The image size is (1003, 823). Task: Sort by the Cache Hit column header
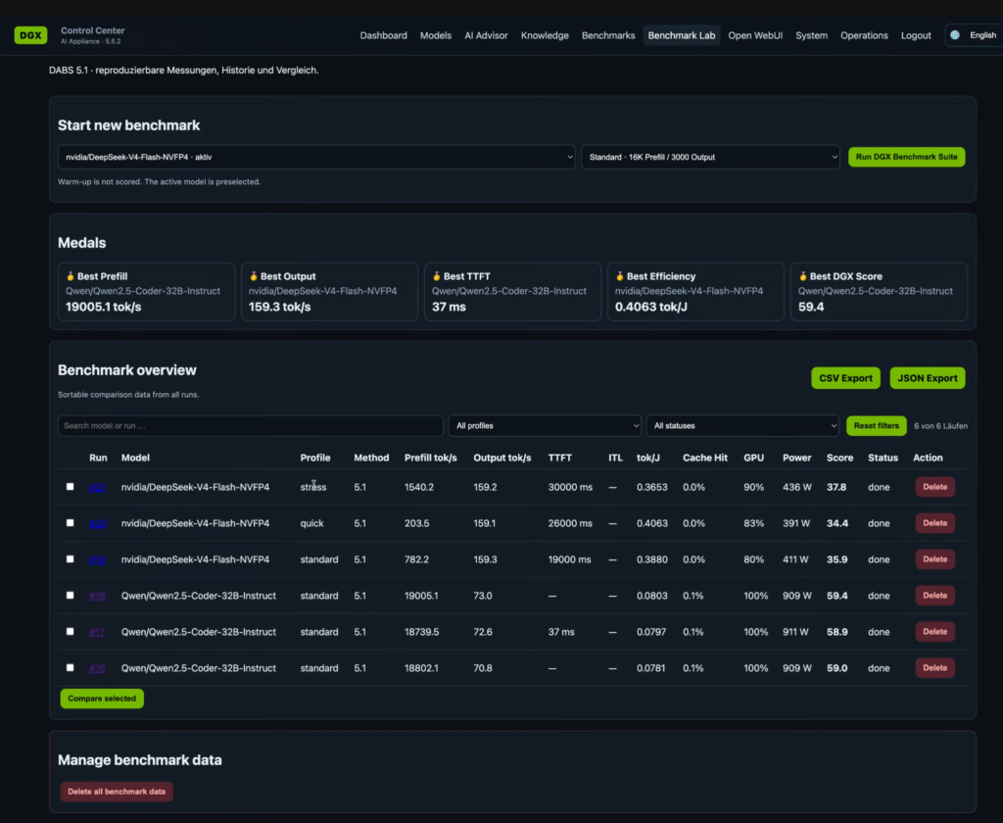(x=705, y=458)
